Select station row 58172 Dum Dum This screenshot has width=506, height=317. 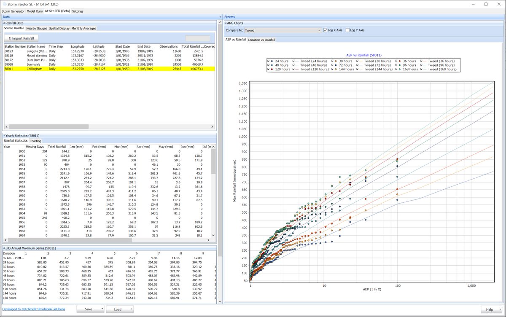[x=109, y=60]
